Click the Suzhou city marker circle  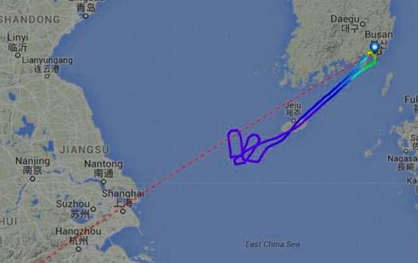tap(93, 209)
